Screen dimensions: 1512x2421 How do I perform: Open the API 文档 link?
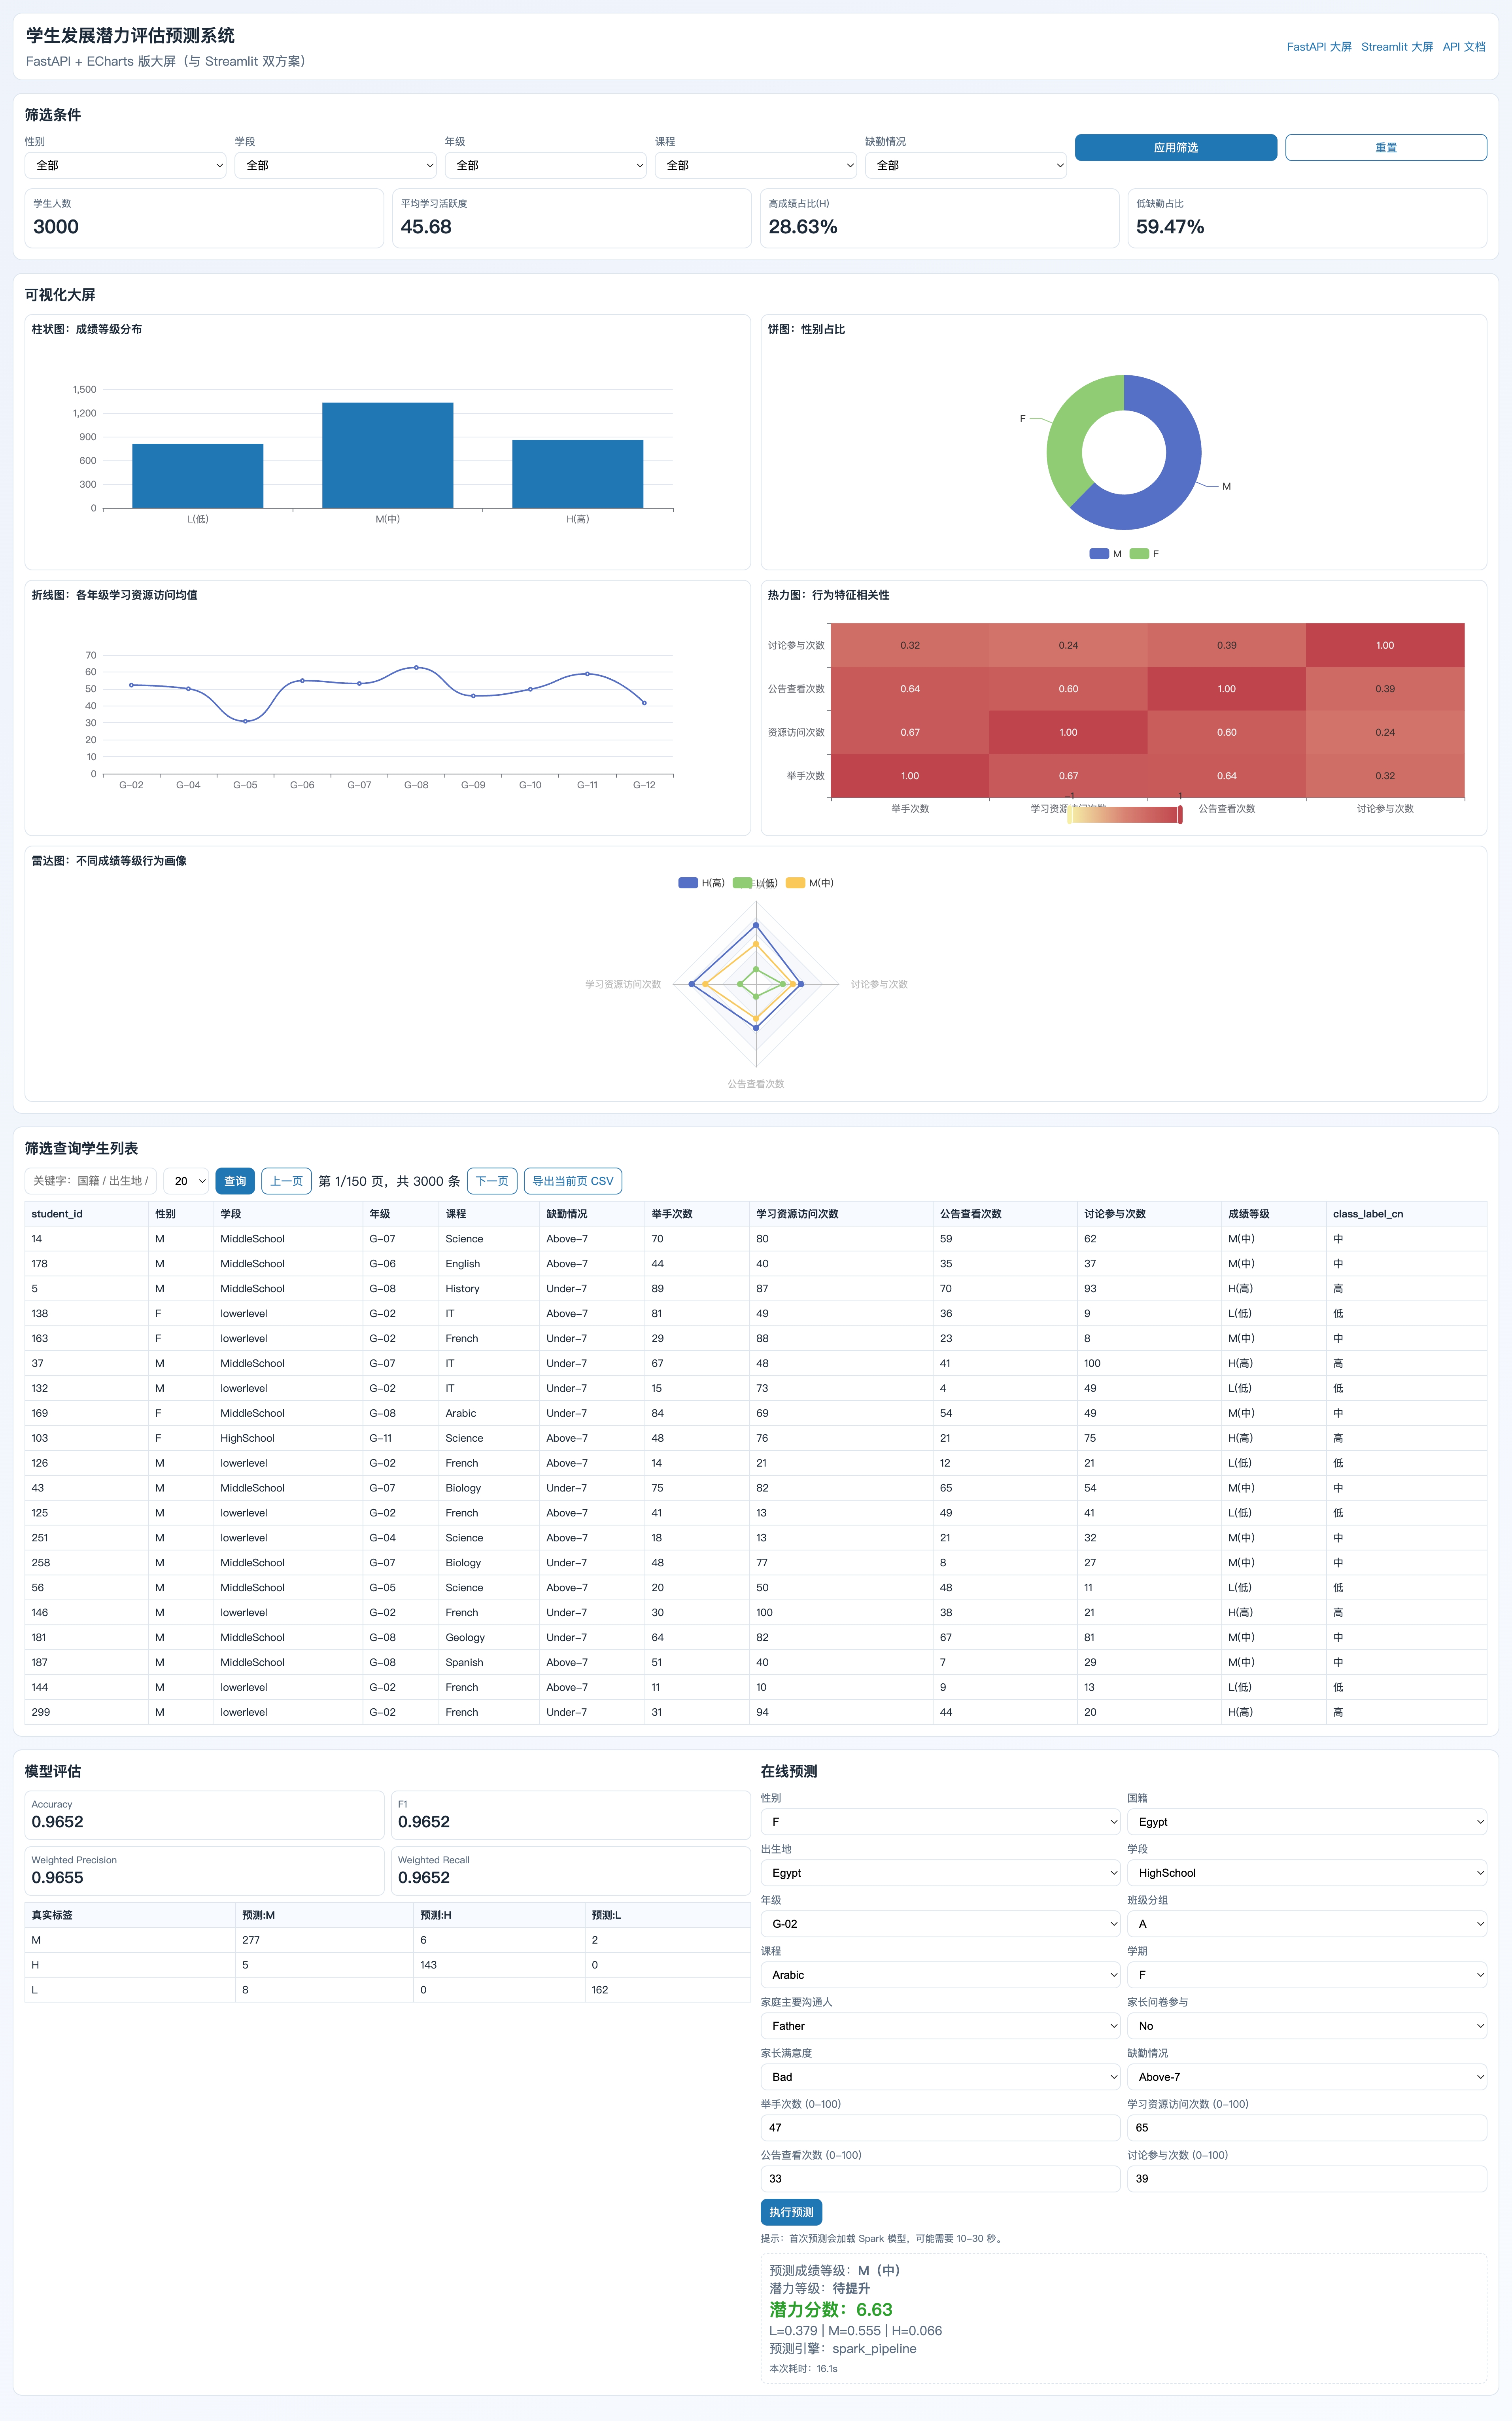1464,47
